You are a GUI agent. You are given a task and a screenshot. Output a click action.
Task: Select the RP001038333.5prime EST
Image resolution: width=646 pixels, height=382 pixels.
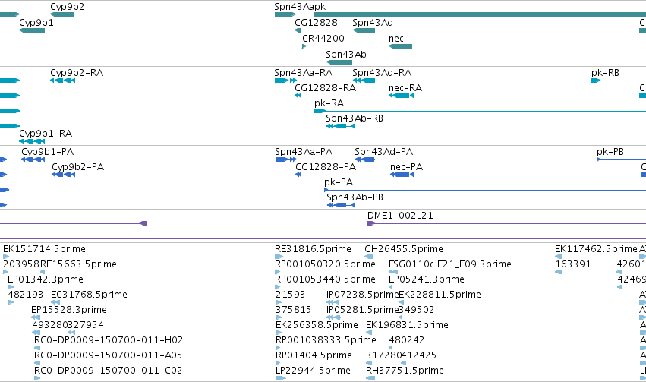pos(277,349)
